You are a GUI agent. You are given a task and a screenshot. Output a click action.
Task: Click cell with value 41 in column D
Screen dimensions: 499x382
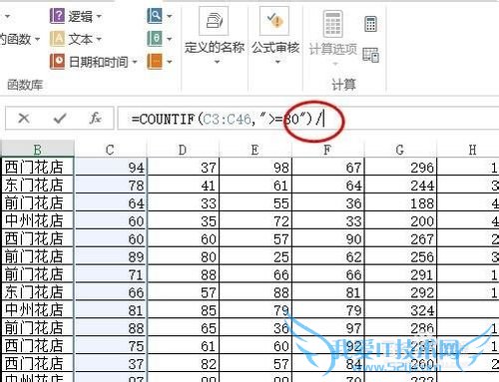pos(183,185)
